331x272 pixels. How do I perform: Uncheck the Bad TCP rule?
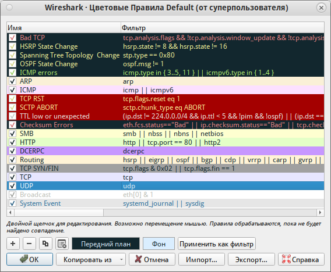click(12, 38)
